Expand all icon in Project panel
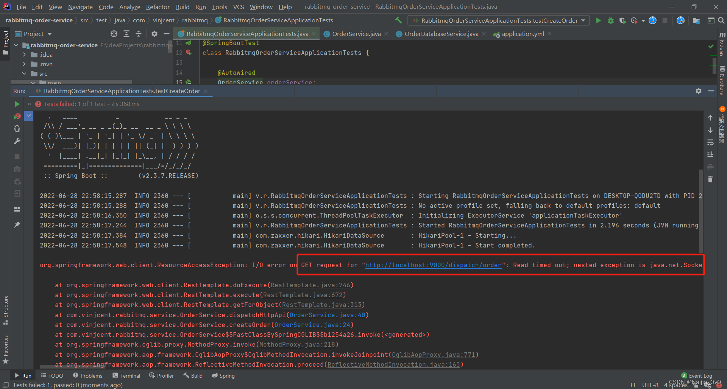Image resolution: width=727 pixels, height=389 pixels. pos(126,34)
